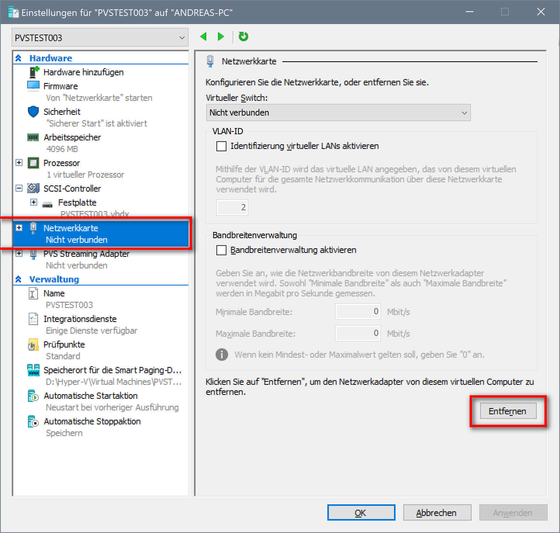Viewport: 560px width, 533px height.
Task: Enable Identifizierung virtueller LANs checkbox
Action: [221, 146]
